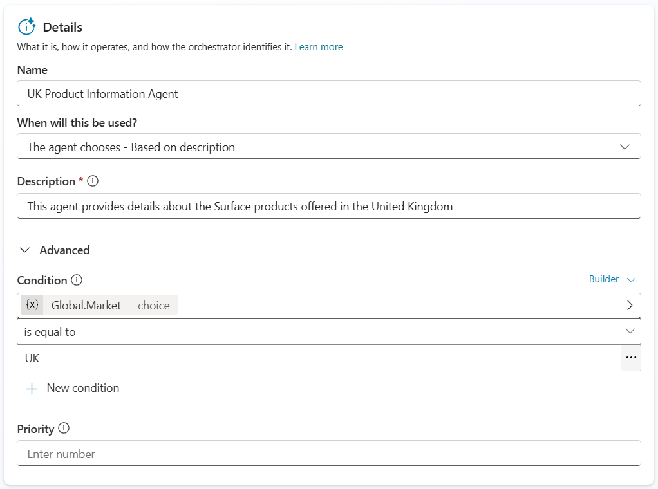Image resolution: width=658 pixels, height=489 pixels.
Task: Select the Global.Market variable name
Action: click(86, 306)
